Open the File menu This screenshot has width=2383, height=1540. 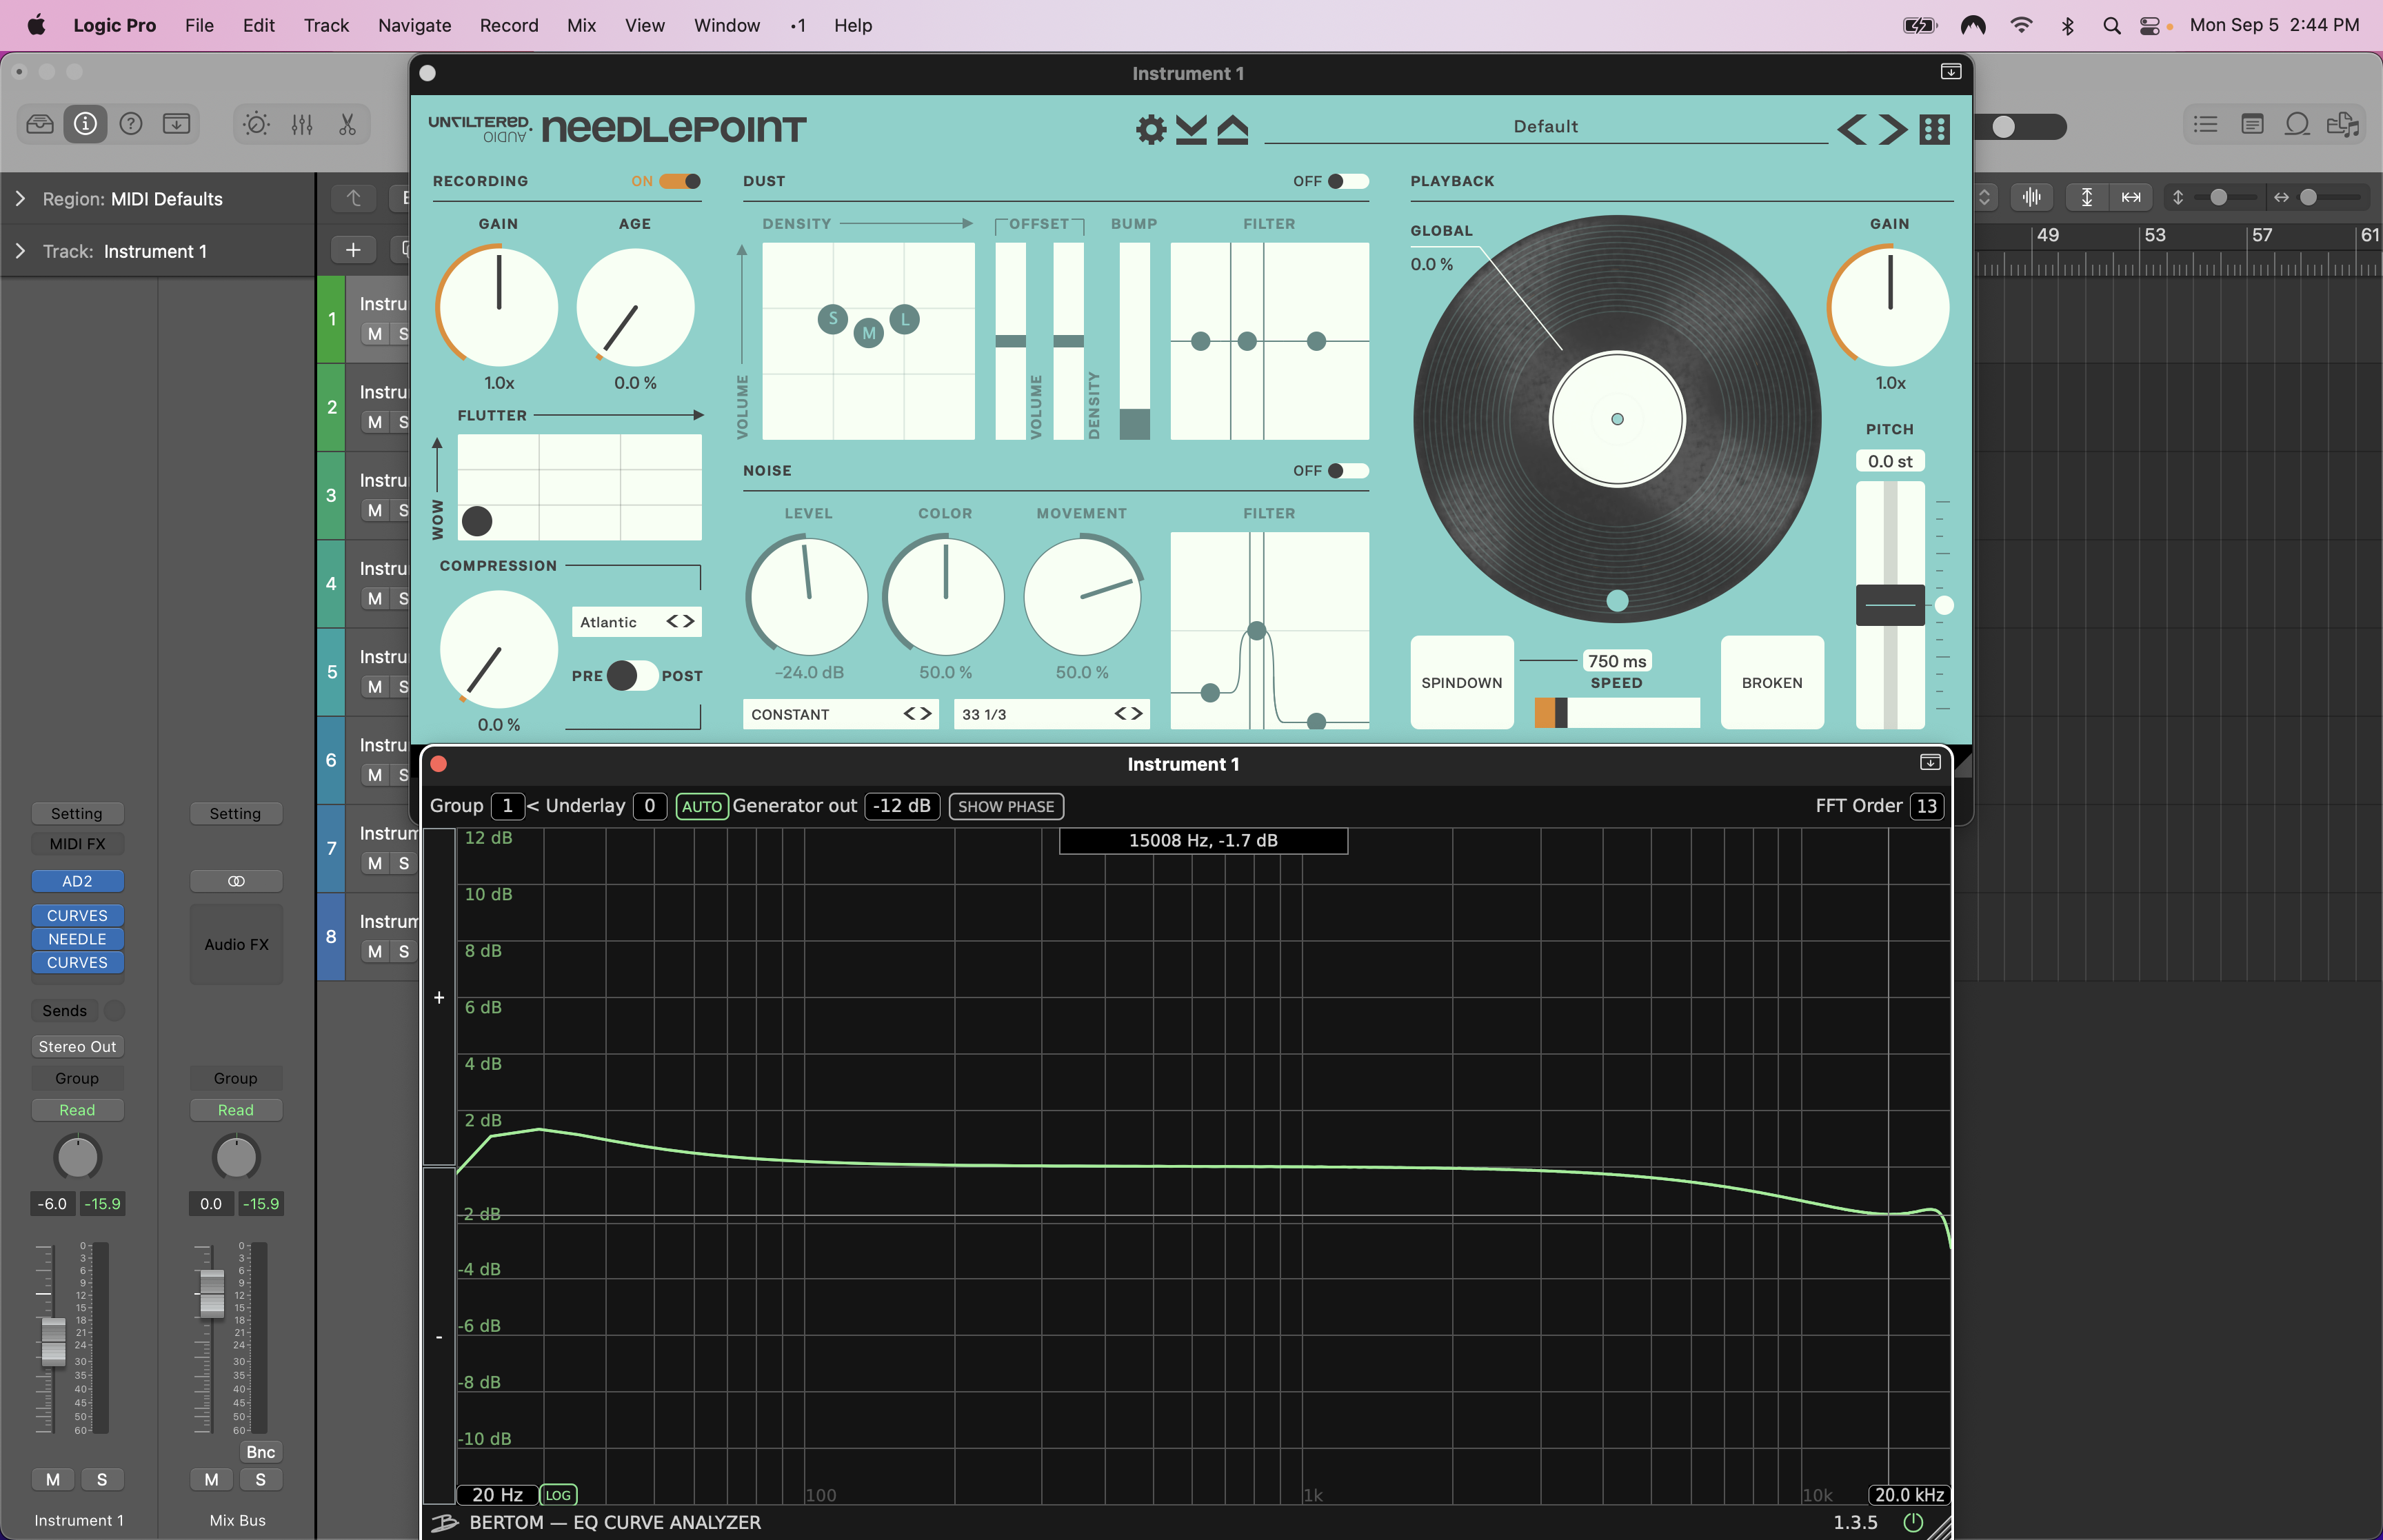[x=199, y=26]
